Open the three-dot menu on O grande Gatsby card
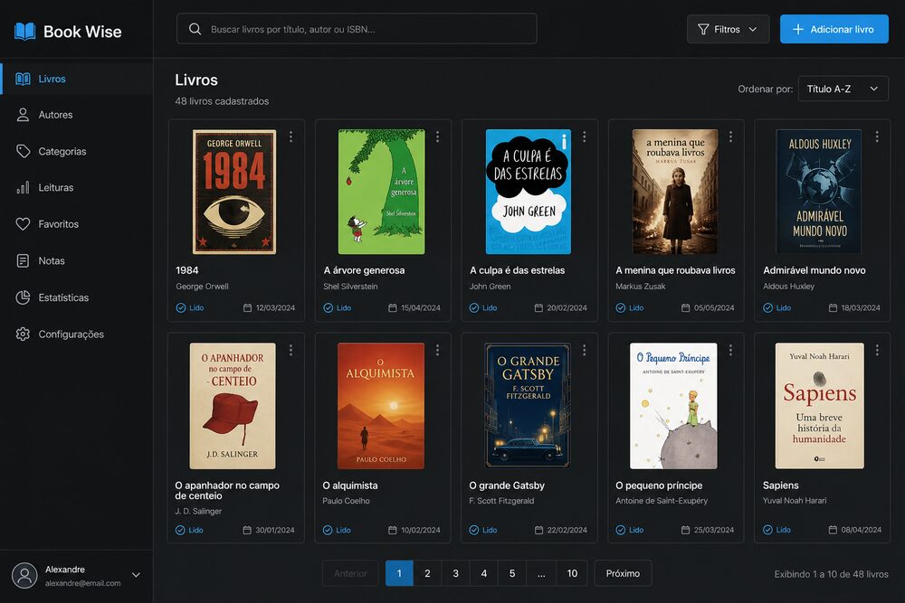Viewport: 905px width, 603px height. 584,350
